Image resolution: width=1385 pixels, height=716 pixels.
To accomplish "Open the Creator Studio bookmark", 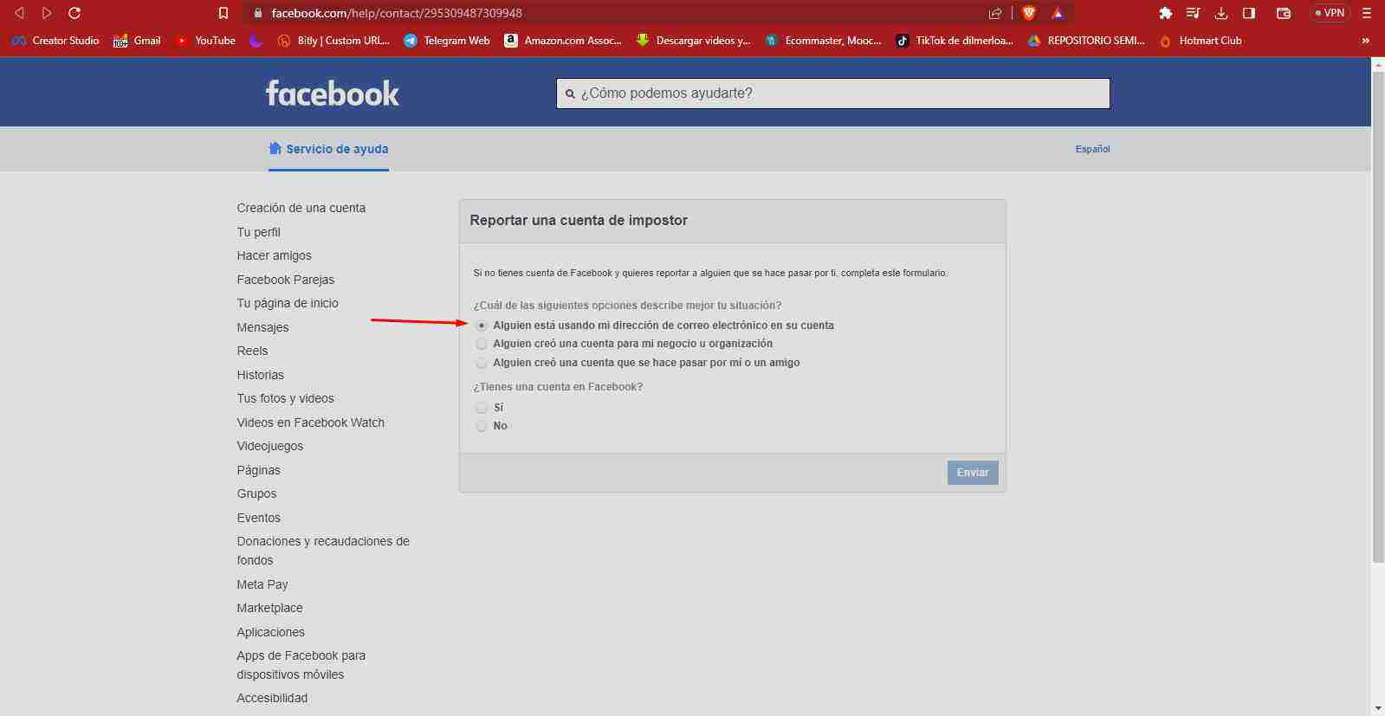I will 55,41.
